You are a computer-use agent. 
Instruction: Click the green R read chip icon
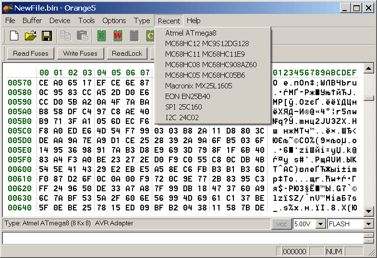[x=102, y=36]
